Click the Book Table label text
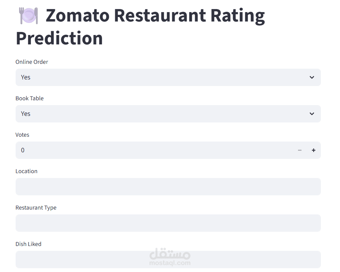The width and height of the screenshot is (340, 272). [29, 98]
